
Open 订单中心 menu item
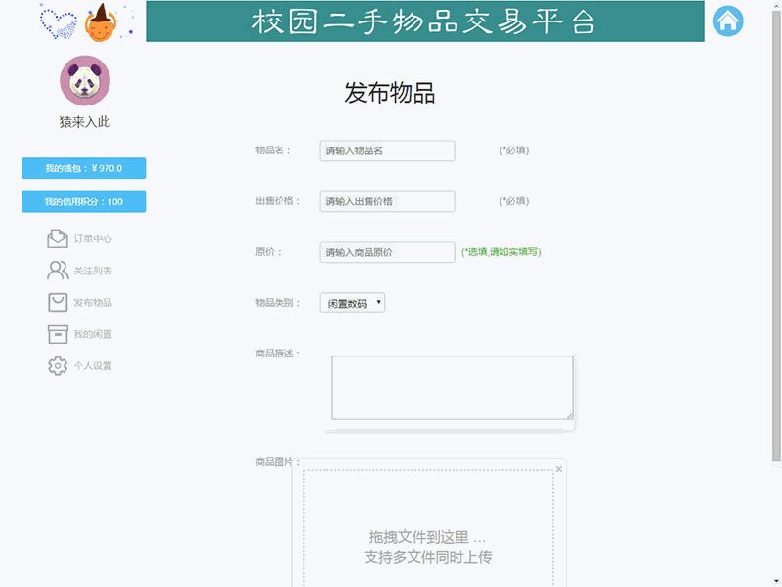click(x=93, y=239)
